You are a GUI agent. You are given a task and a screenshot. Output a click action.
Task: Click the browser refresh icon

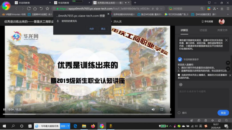point(29,9)
